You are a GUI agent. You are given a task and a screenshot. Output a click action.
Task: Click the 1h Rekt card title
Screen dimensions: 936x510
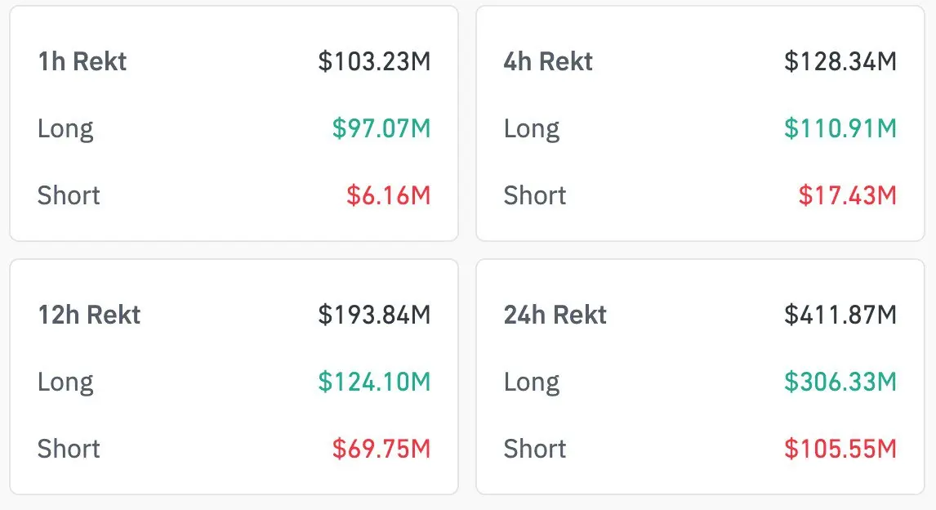point(82,61)
